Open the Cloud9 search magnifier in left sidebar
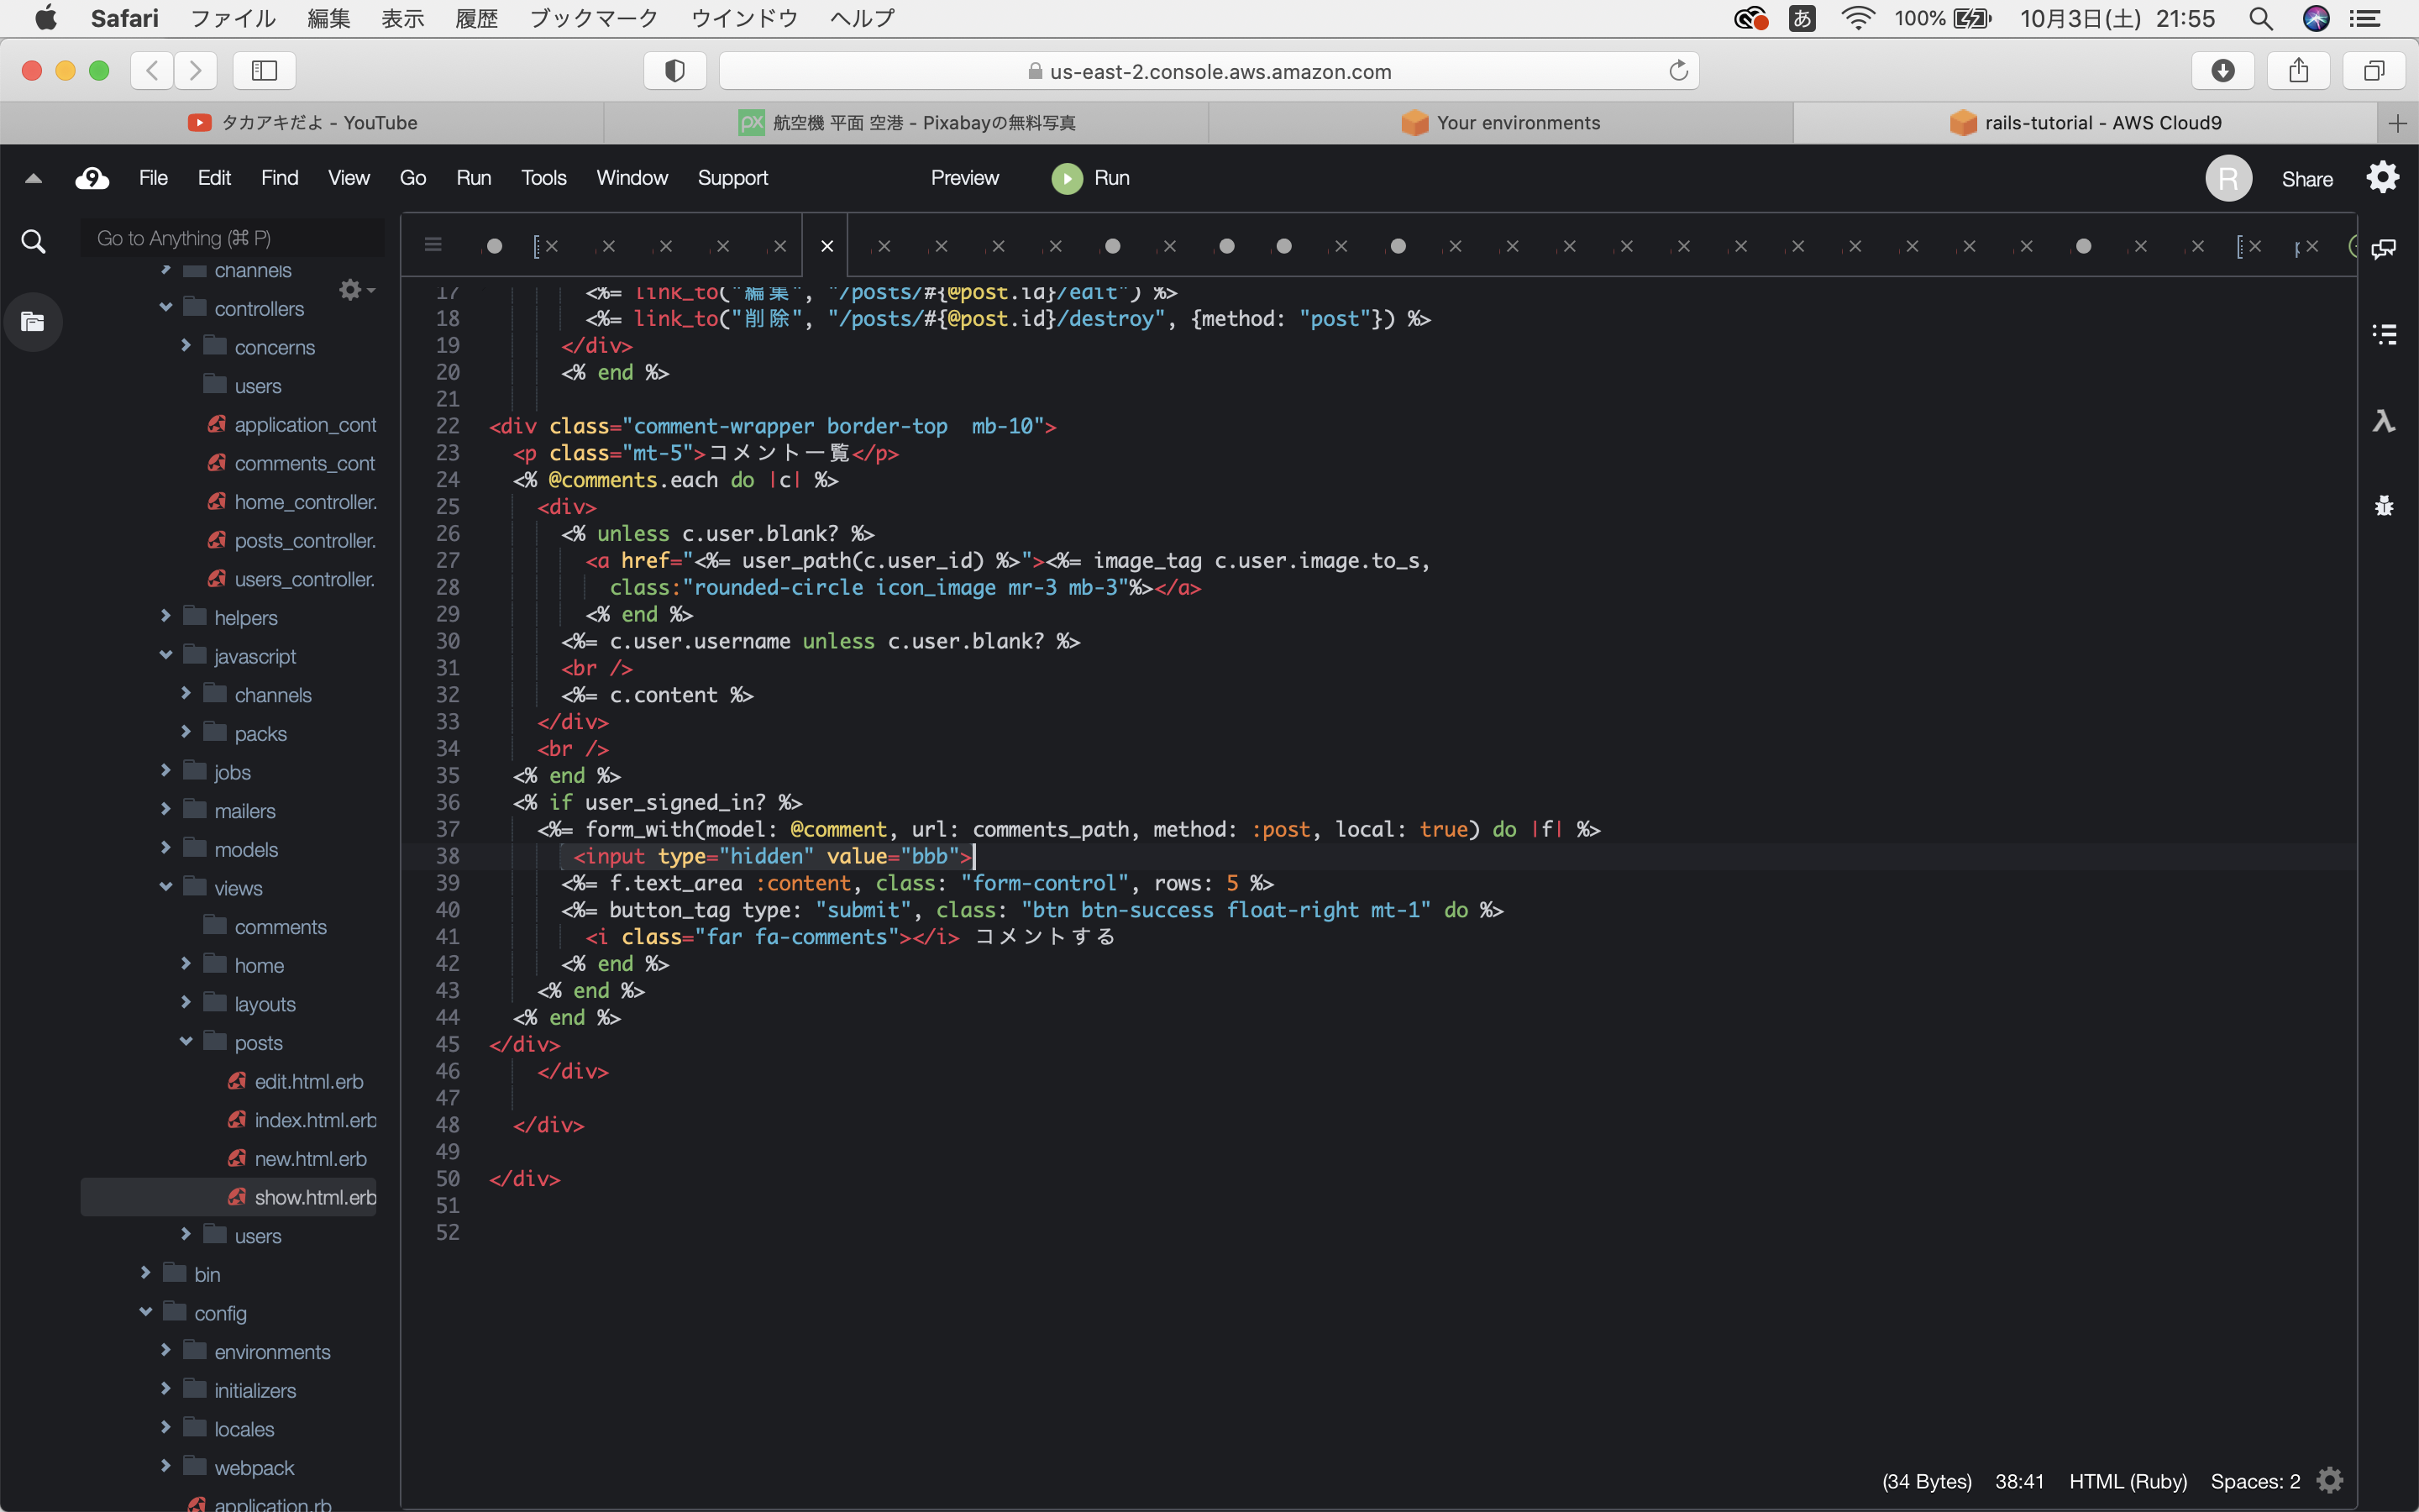 click(x=33, y=241)
